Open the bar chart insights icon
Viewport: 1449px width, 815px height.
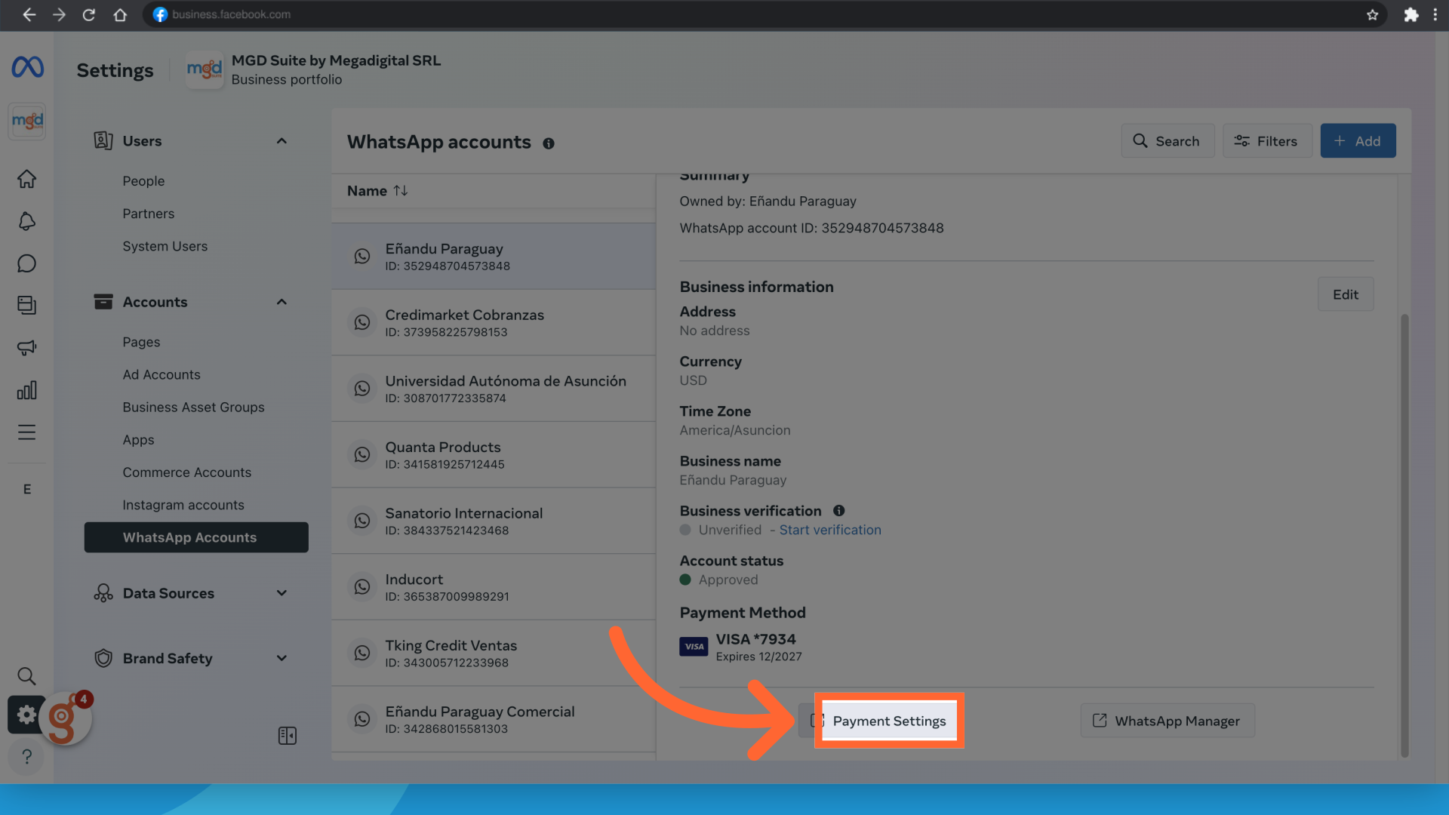(x=27, y=390)
